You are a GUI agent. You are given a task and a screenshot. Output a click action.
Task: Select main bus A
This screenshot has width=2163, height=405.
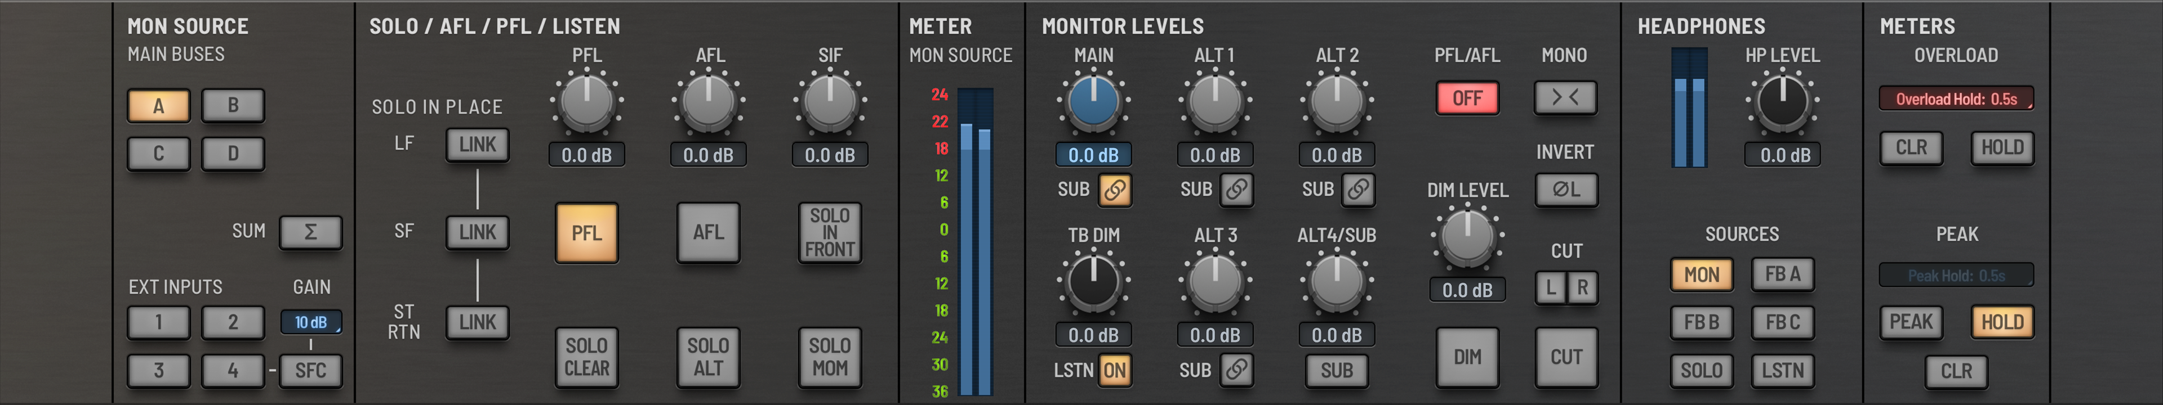tap(159, 106)
